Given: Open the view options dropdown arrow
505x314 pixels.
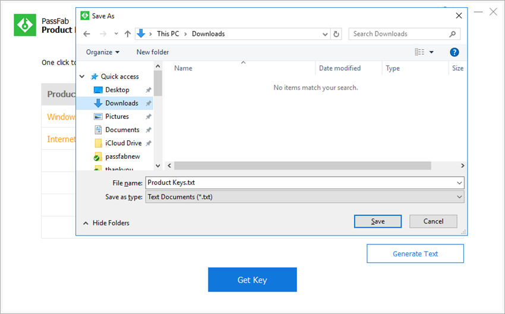Looking at the screenshot, I should pos(431,52).
